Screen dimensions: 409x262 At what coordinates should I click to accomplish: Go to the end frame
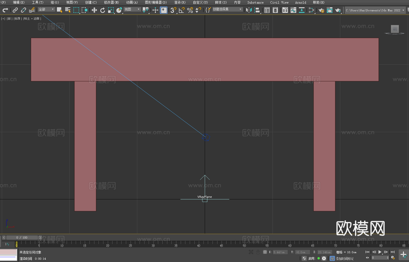pos(393,252)
